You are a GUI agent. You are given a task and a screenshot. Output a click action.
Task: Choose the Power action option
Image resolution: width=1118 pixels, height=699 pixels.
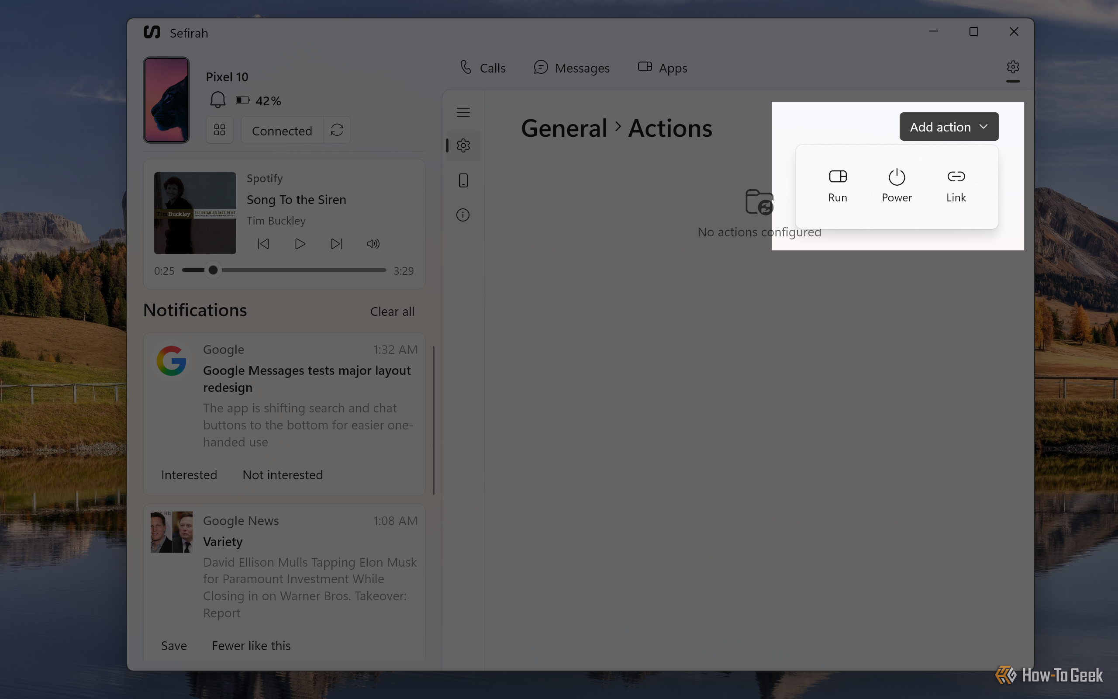point(896,185)
